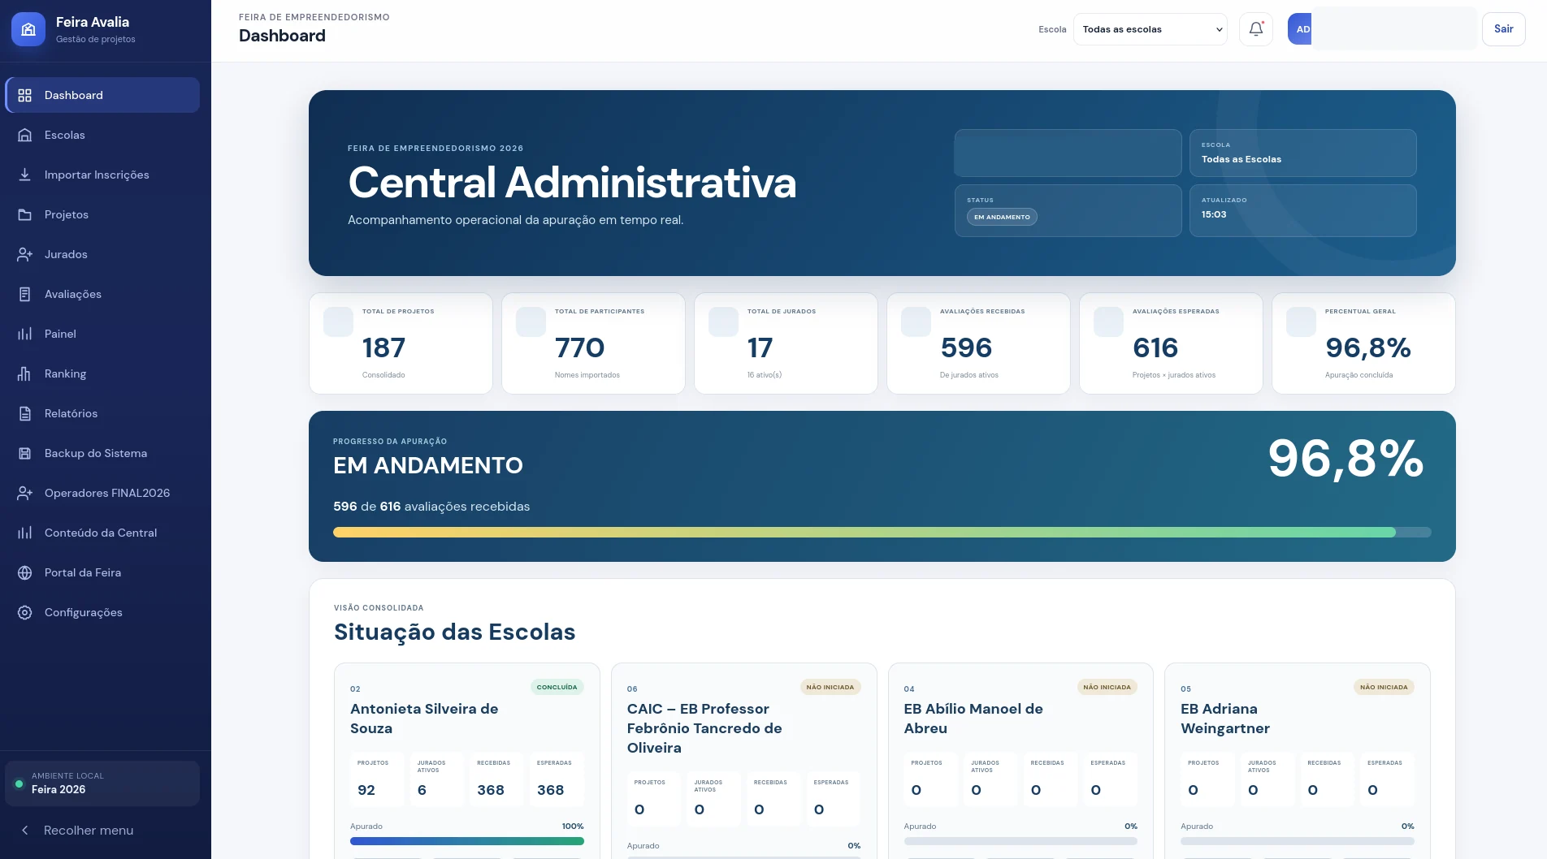Click the Avaliações Recebidas 596 card
This screenshot has height=859, width=1547.
979,343
